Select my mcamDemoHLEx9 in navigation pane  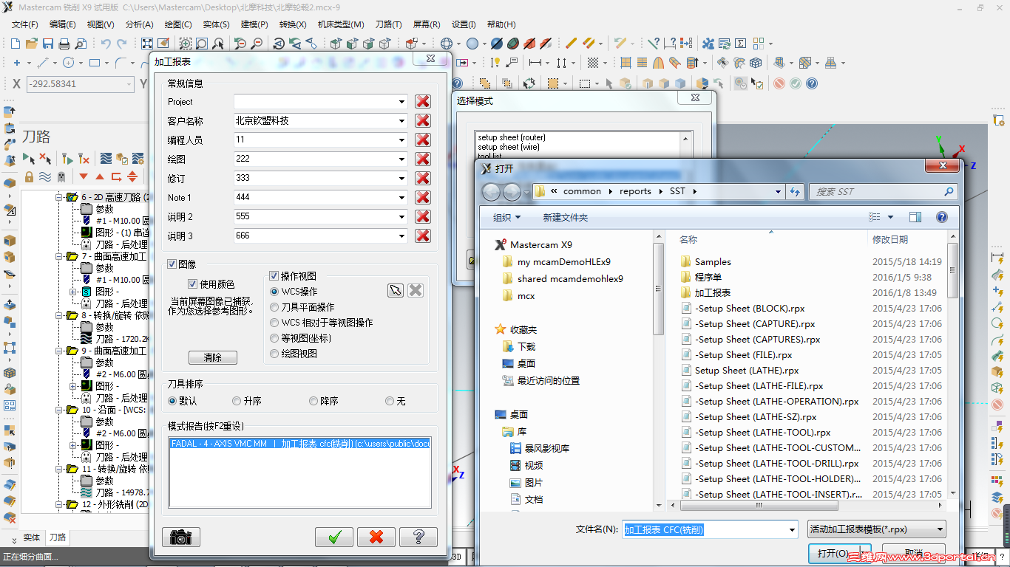pyautogui.click(x=564, y=261)
